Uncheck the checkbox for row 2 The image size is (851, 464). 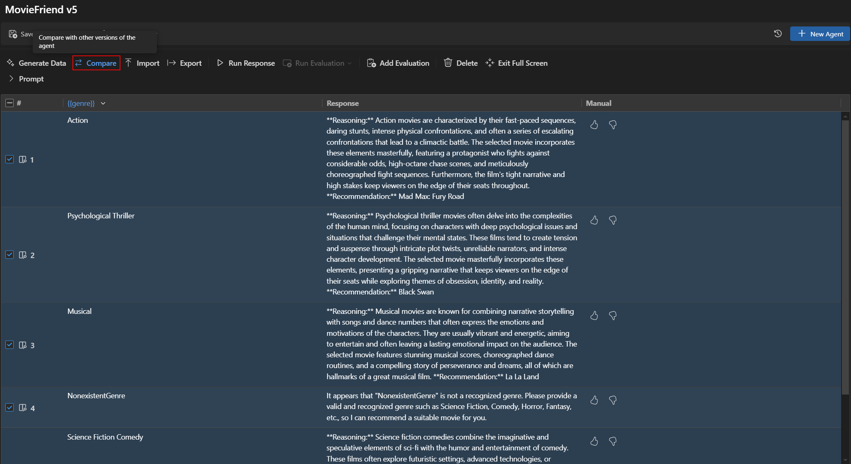coord(10,255)
